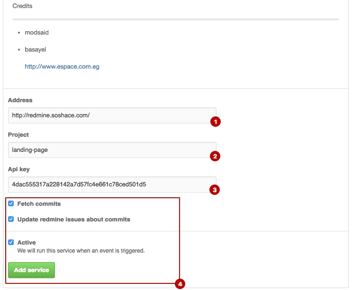Click the Active label text
352x290 pixels.
pyautogui.click(x=27, y=243)
